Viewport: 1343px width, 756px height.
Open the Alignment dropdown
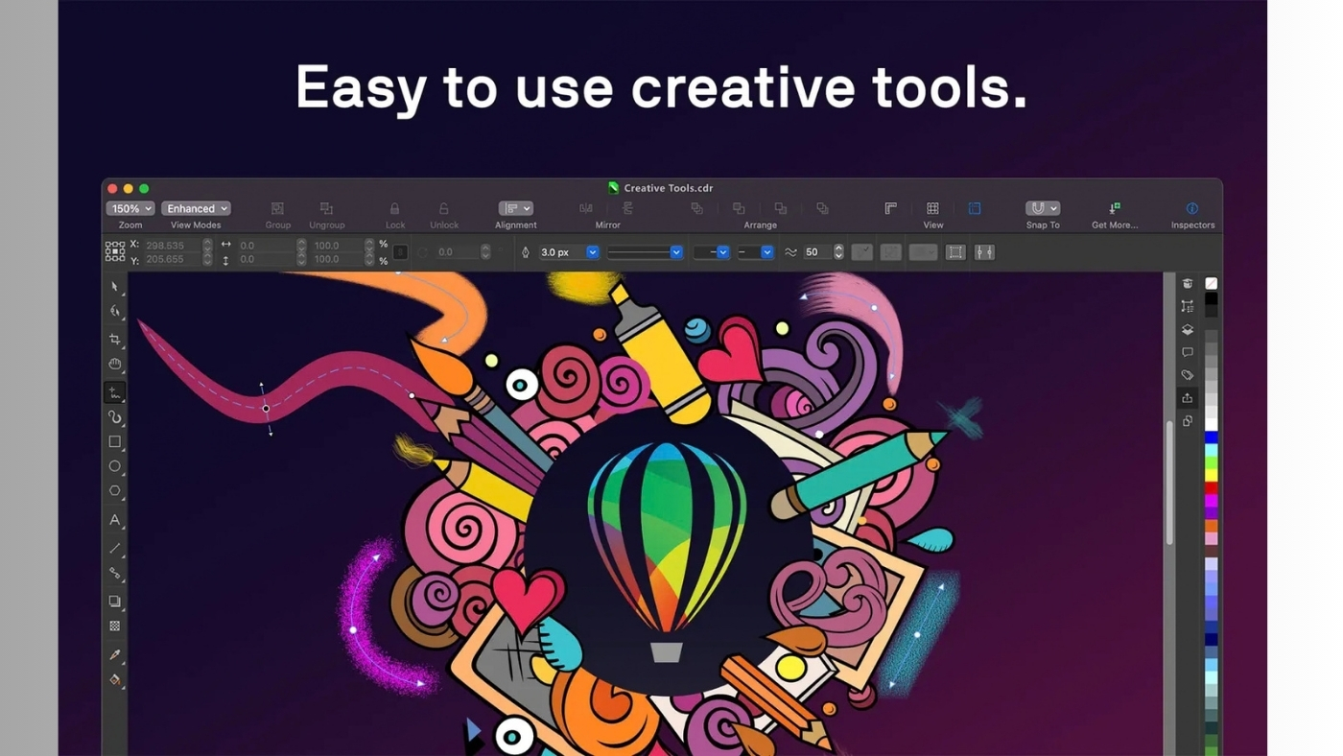[515, 208]
